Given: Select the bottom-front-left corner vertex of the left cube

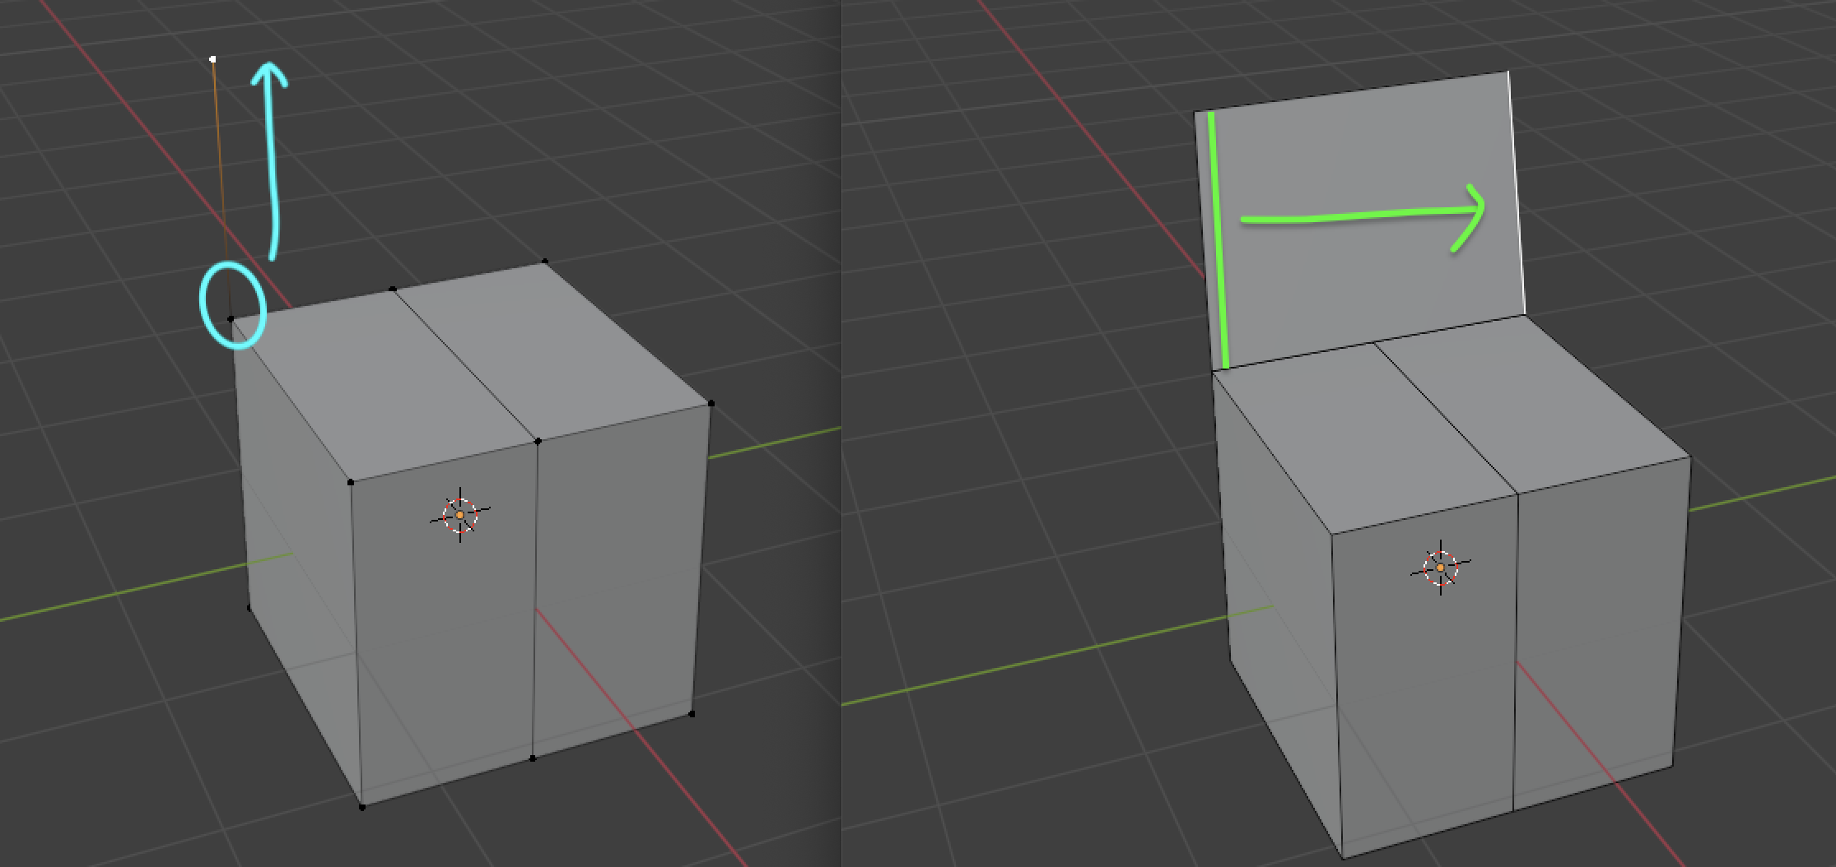Looking at the screenshot, I should click(362, 807).
